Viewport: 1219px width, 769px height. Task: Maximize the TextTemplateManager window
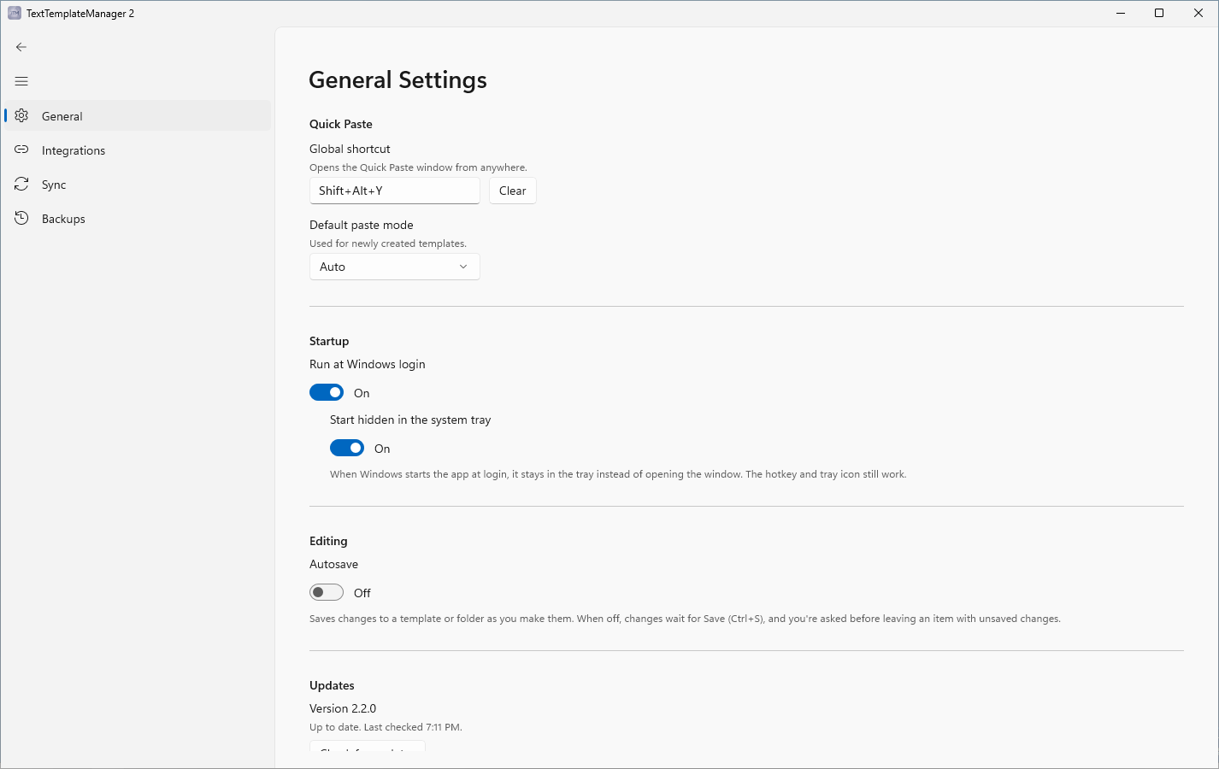[x=1159, y=13]
